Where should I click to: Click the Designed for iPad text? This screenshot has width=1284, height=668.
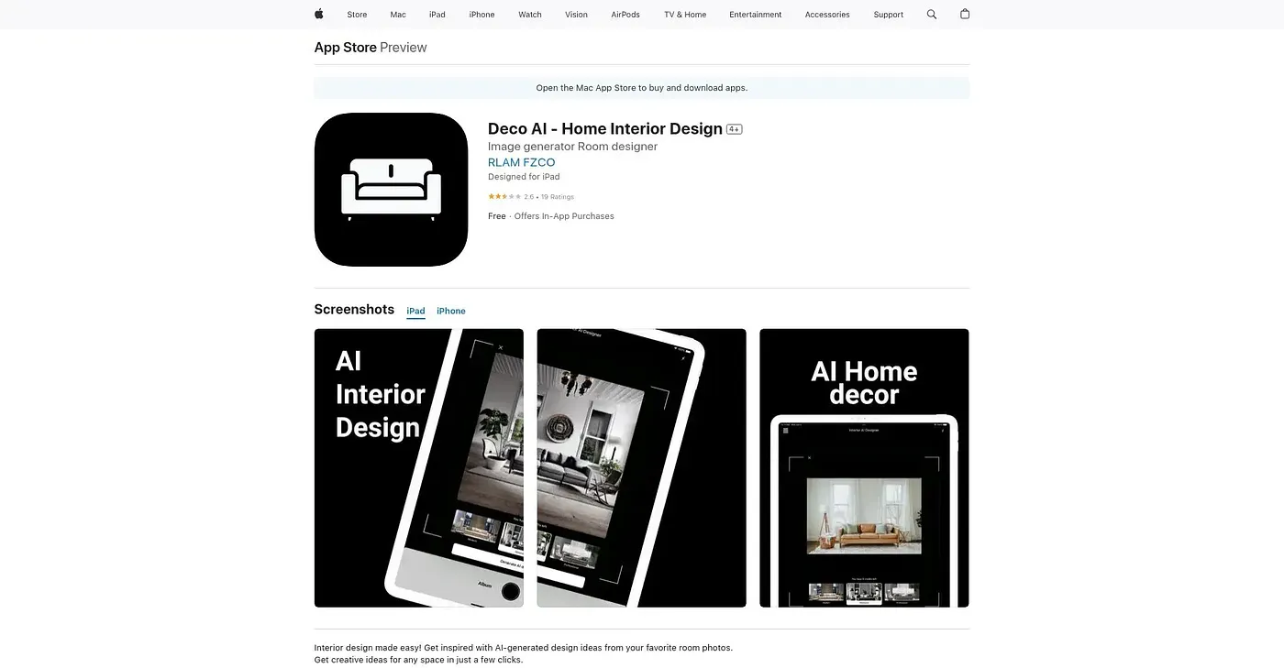(x=524, y=177)
